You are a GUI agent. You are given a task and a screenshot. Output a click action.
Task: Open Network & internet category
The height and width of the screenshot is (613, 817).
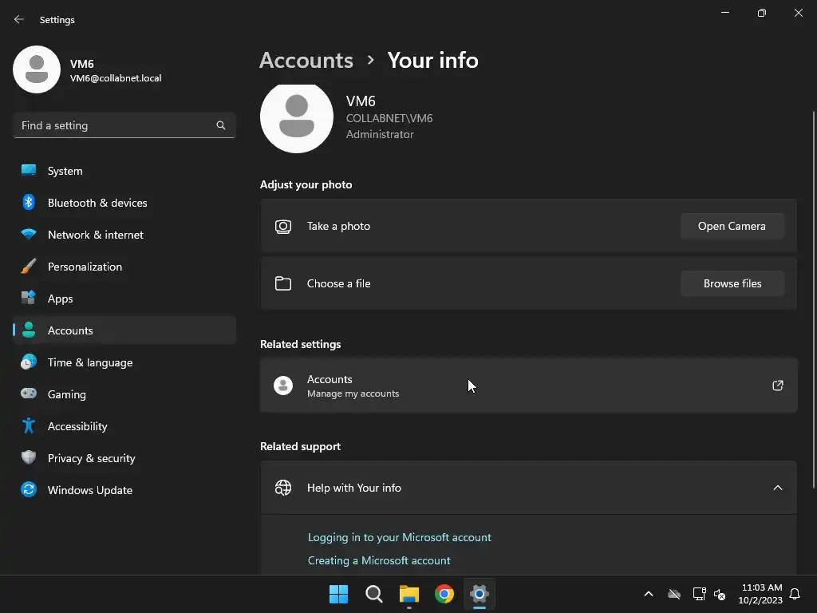tap(124, 235)
